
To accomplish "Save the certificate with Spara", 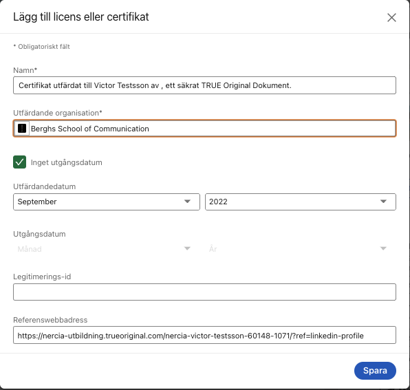I will (375, 371).
